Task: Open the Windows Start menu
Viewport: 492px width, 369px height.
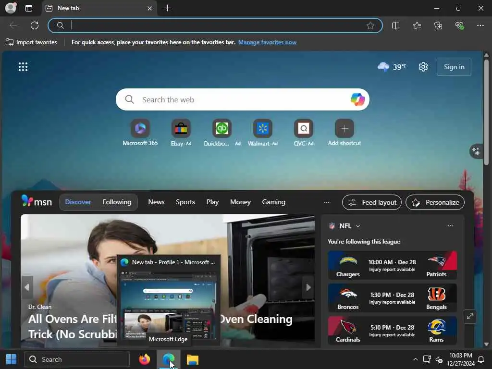Action: pos(12,359)
